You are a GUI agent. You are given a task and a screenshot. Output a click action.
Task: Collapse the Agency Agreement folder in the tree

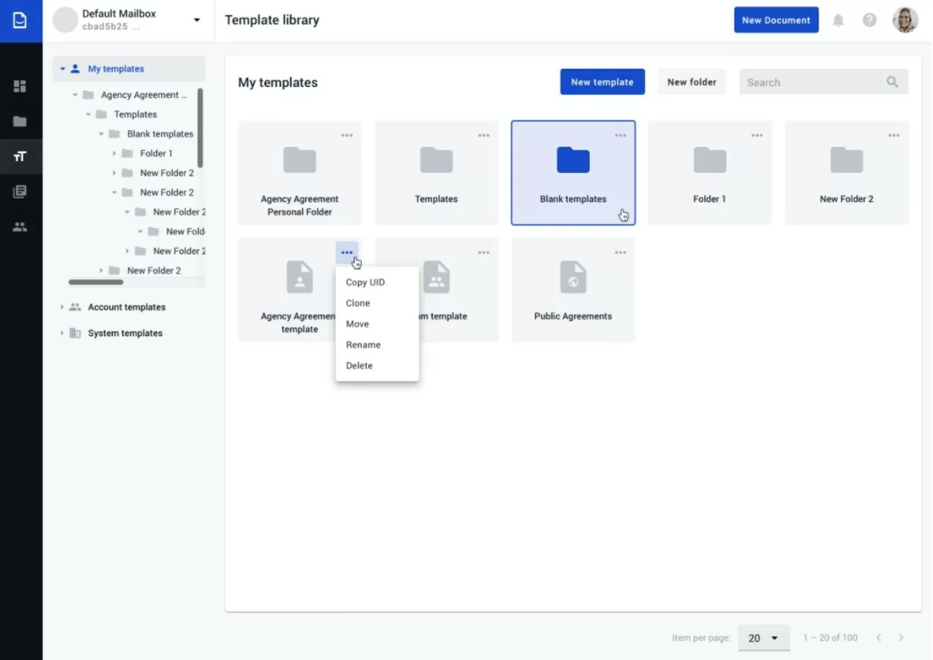(75, 94)
